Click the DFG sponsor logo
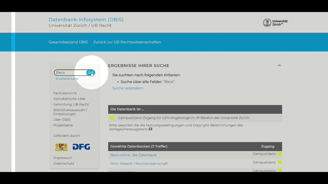The height and width of the screenshot is (184, 328). (x=81, y=147)
